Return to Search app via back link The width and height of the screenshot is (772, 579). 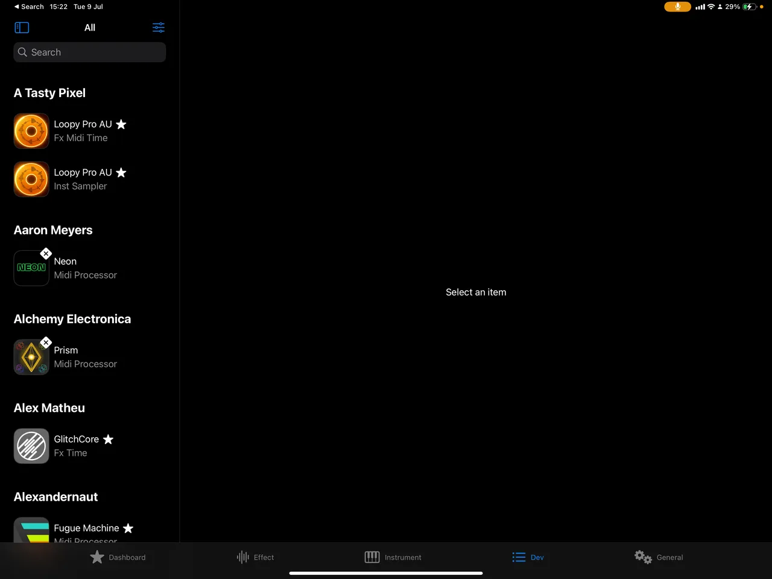pos(28,7)
